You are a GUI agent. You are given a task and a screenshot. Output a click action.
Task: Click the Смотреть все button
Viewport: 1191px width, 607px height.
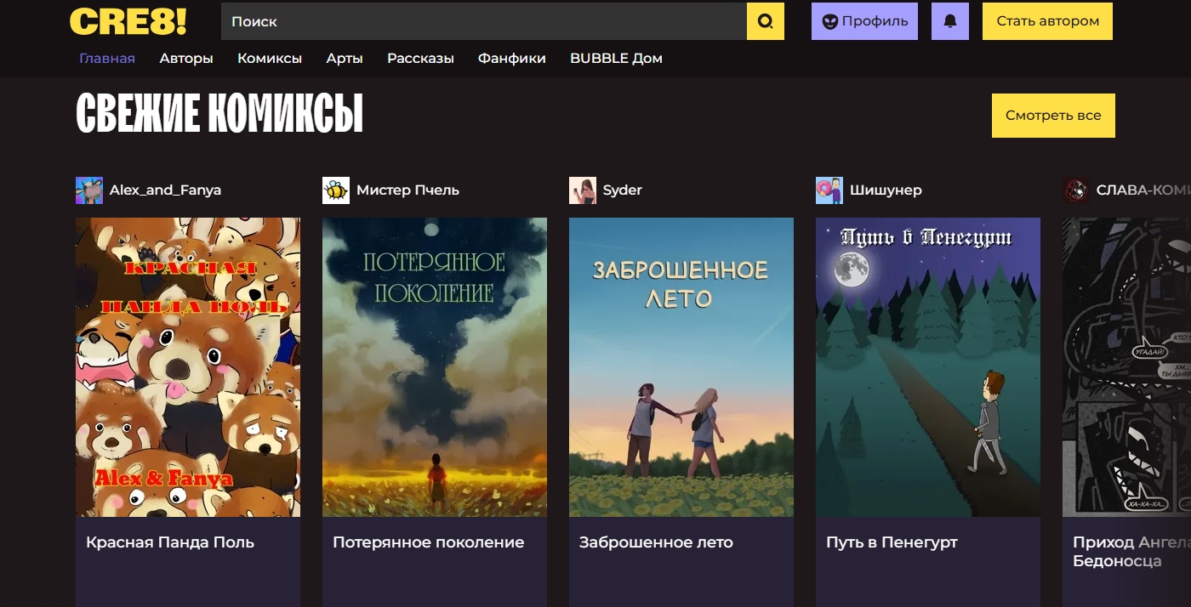[x=1053, y=116]
